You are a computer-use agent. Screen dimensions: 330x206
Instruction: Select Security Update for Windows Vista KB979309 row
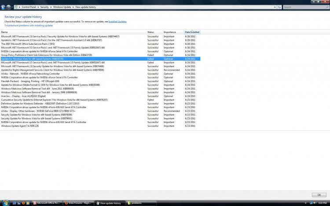[100, 115]
